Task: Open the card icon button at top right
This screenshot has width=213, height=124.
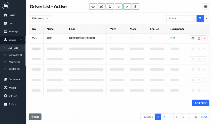Action: [206, 6]
